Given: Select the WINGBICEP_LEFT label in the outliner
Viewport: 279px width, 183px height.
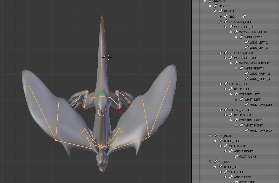Looking at the screenshot, I should (x=245, y=27).
